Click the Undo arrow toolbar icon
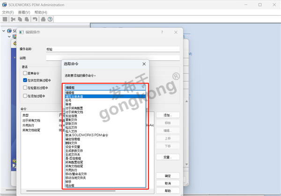 pos(35,19)
